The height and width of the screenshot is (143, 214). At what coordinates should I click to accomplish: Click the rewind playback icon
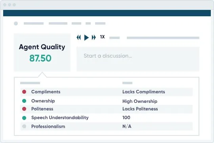tap(78, 37)
